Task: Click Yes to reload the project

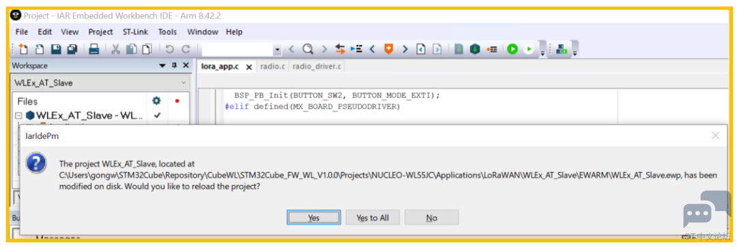Action: 313,218
